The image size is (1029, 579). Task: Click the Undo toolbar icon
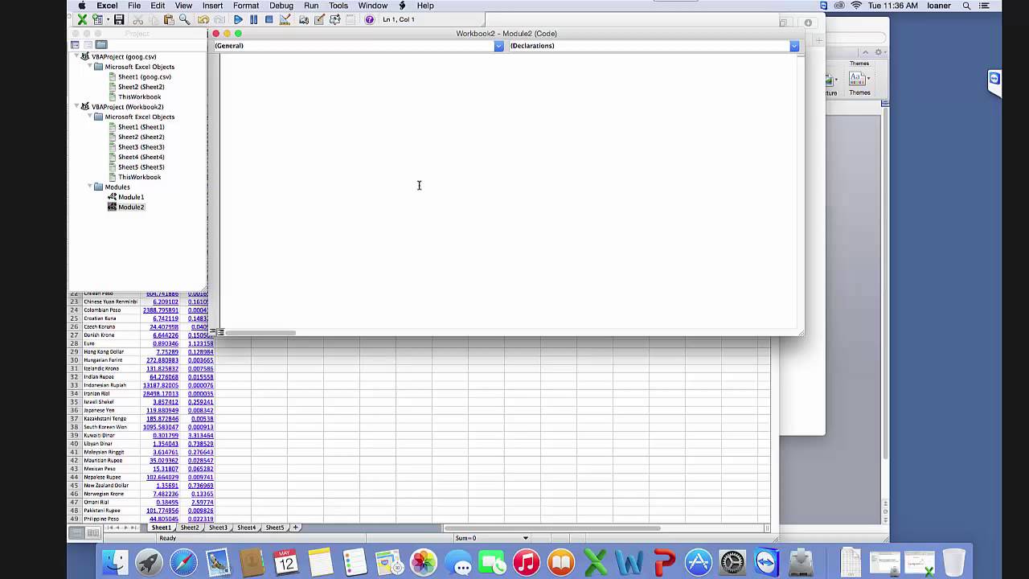pyautogui.click(x=203, y=19)
